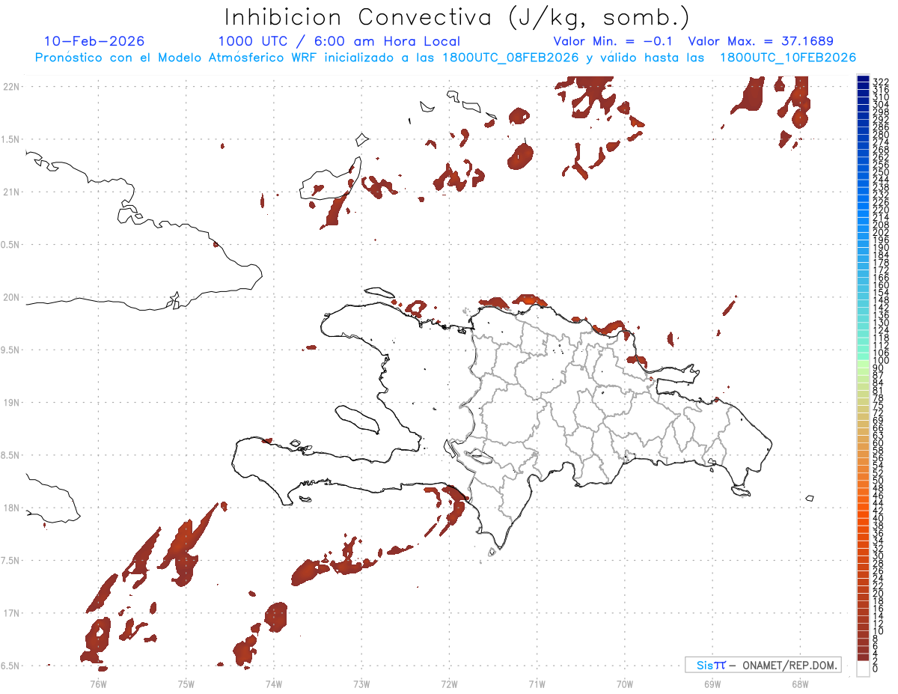898x694 pixels.
Task: Click "Pronóstico con el Modelo Atmósferico WRF" text
Action: (x=177, y=58)
